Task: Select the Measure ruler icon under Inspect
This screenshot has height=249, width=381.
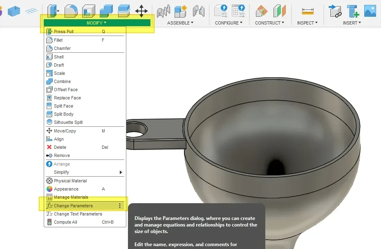Action: coord(307,11)
